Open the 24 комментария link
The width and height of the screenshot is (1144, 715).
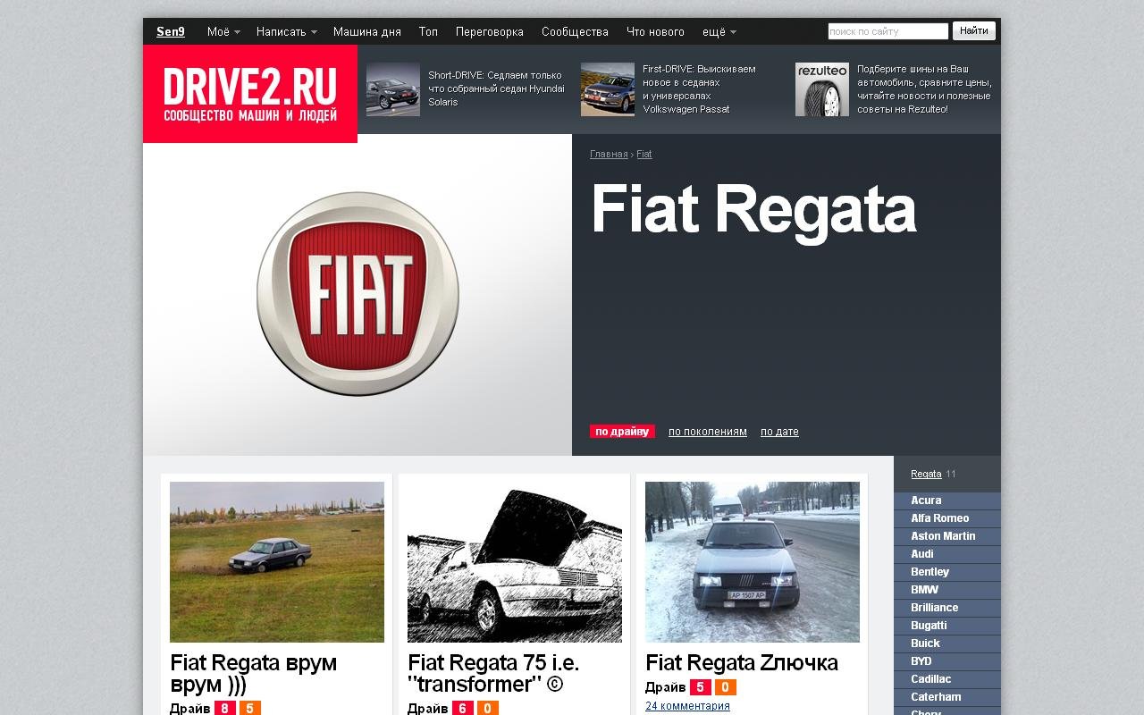687,706
